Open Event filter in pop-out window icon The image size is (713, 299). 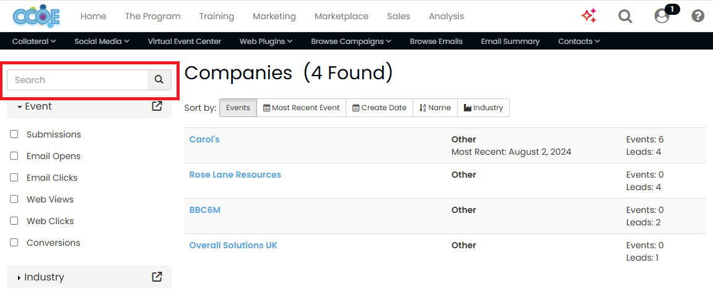pos(157,106)
